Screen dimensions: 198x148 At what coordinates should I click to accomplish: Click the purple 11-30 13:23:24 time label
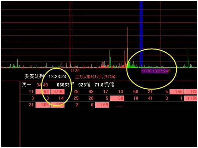[x=155, y=71]
